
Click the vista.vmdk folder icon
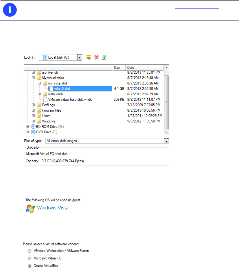(x=45, y=94)
